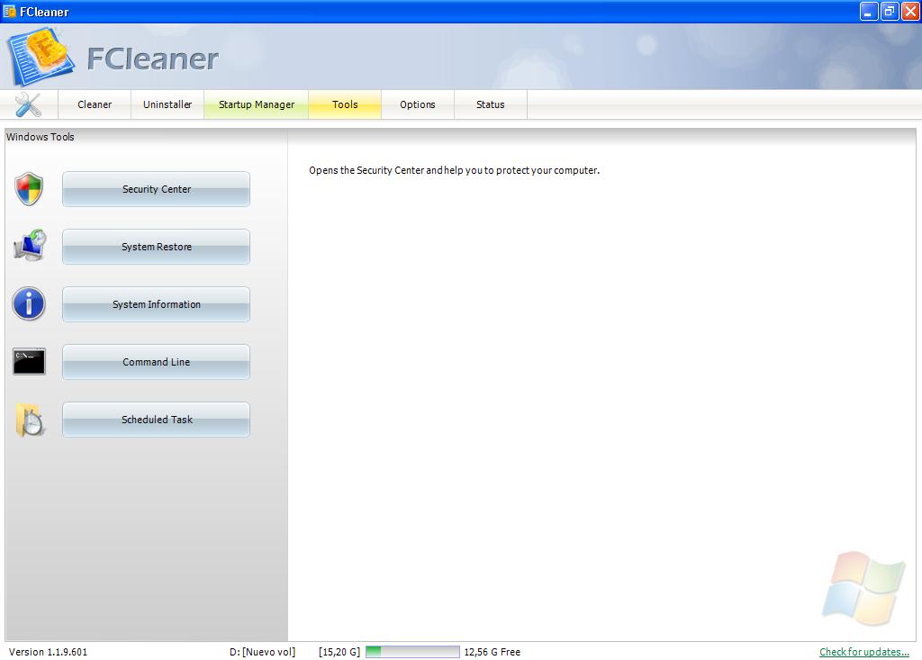Minimize the FCleaner window
The height and width of the screenshot is (660, 922).
pos(869,11)
